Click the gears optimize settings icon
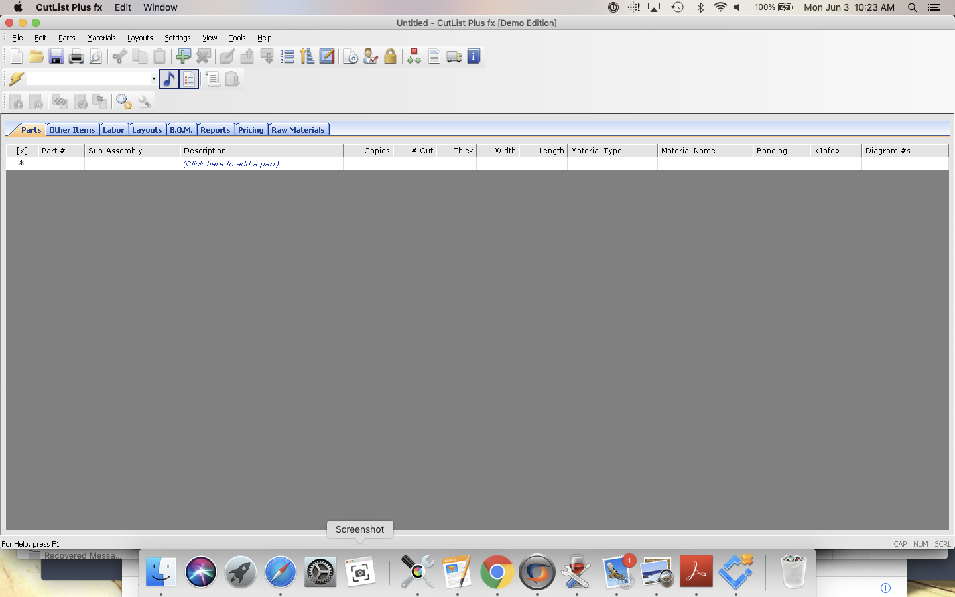 (x=124, y=101)
